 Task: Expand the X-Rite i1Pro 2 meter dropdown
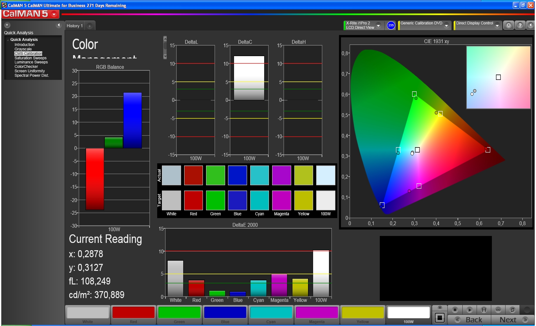(378, 25)
